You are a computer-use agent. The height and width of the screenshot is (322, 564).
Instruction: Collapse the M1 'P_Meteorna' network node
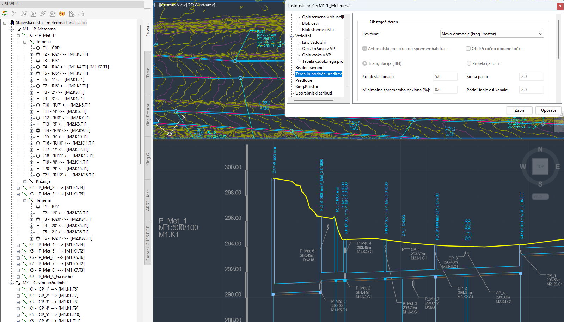(x=11, y=29)
